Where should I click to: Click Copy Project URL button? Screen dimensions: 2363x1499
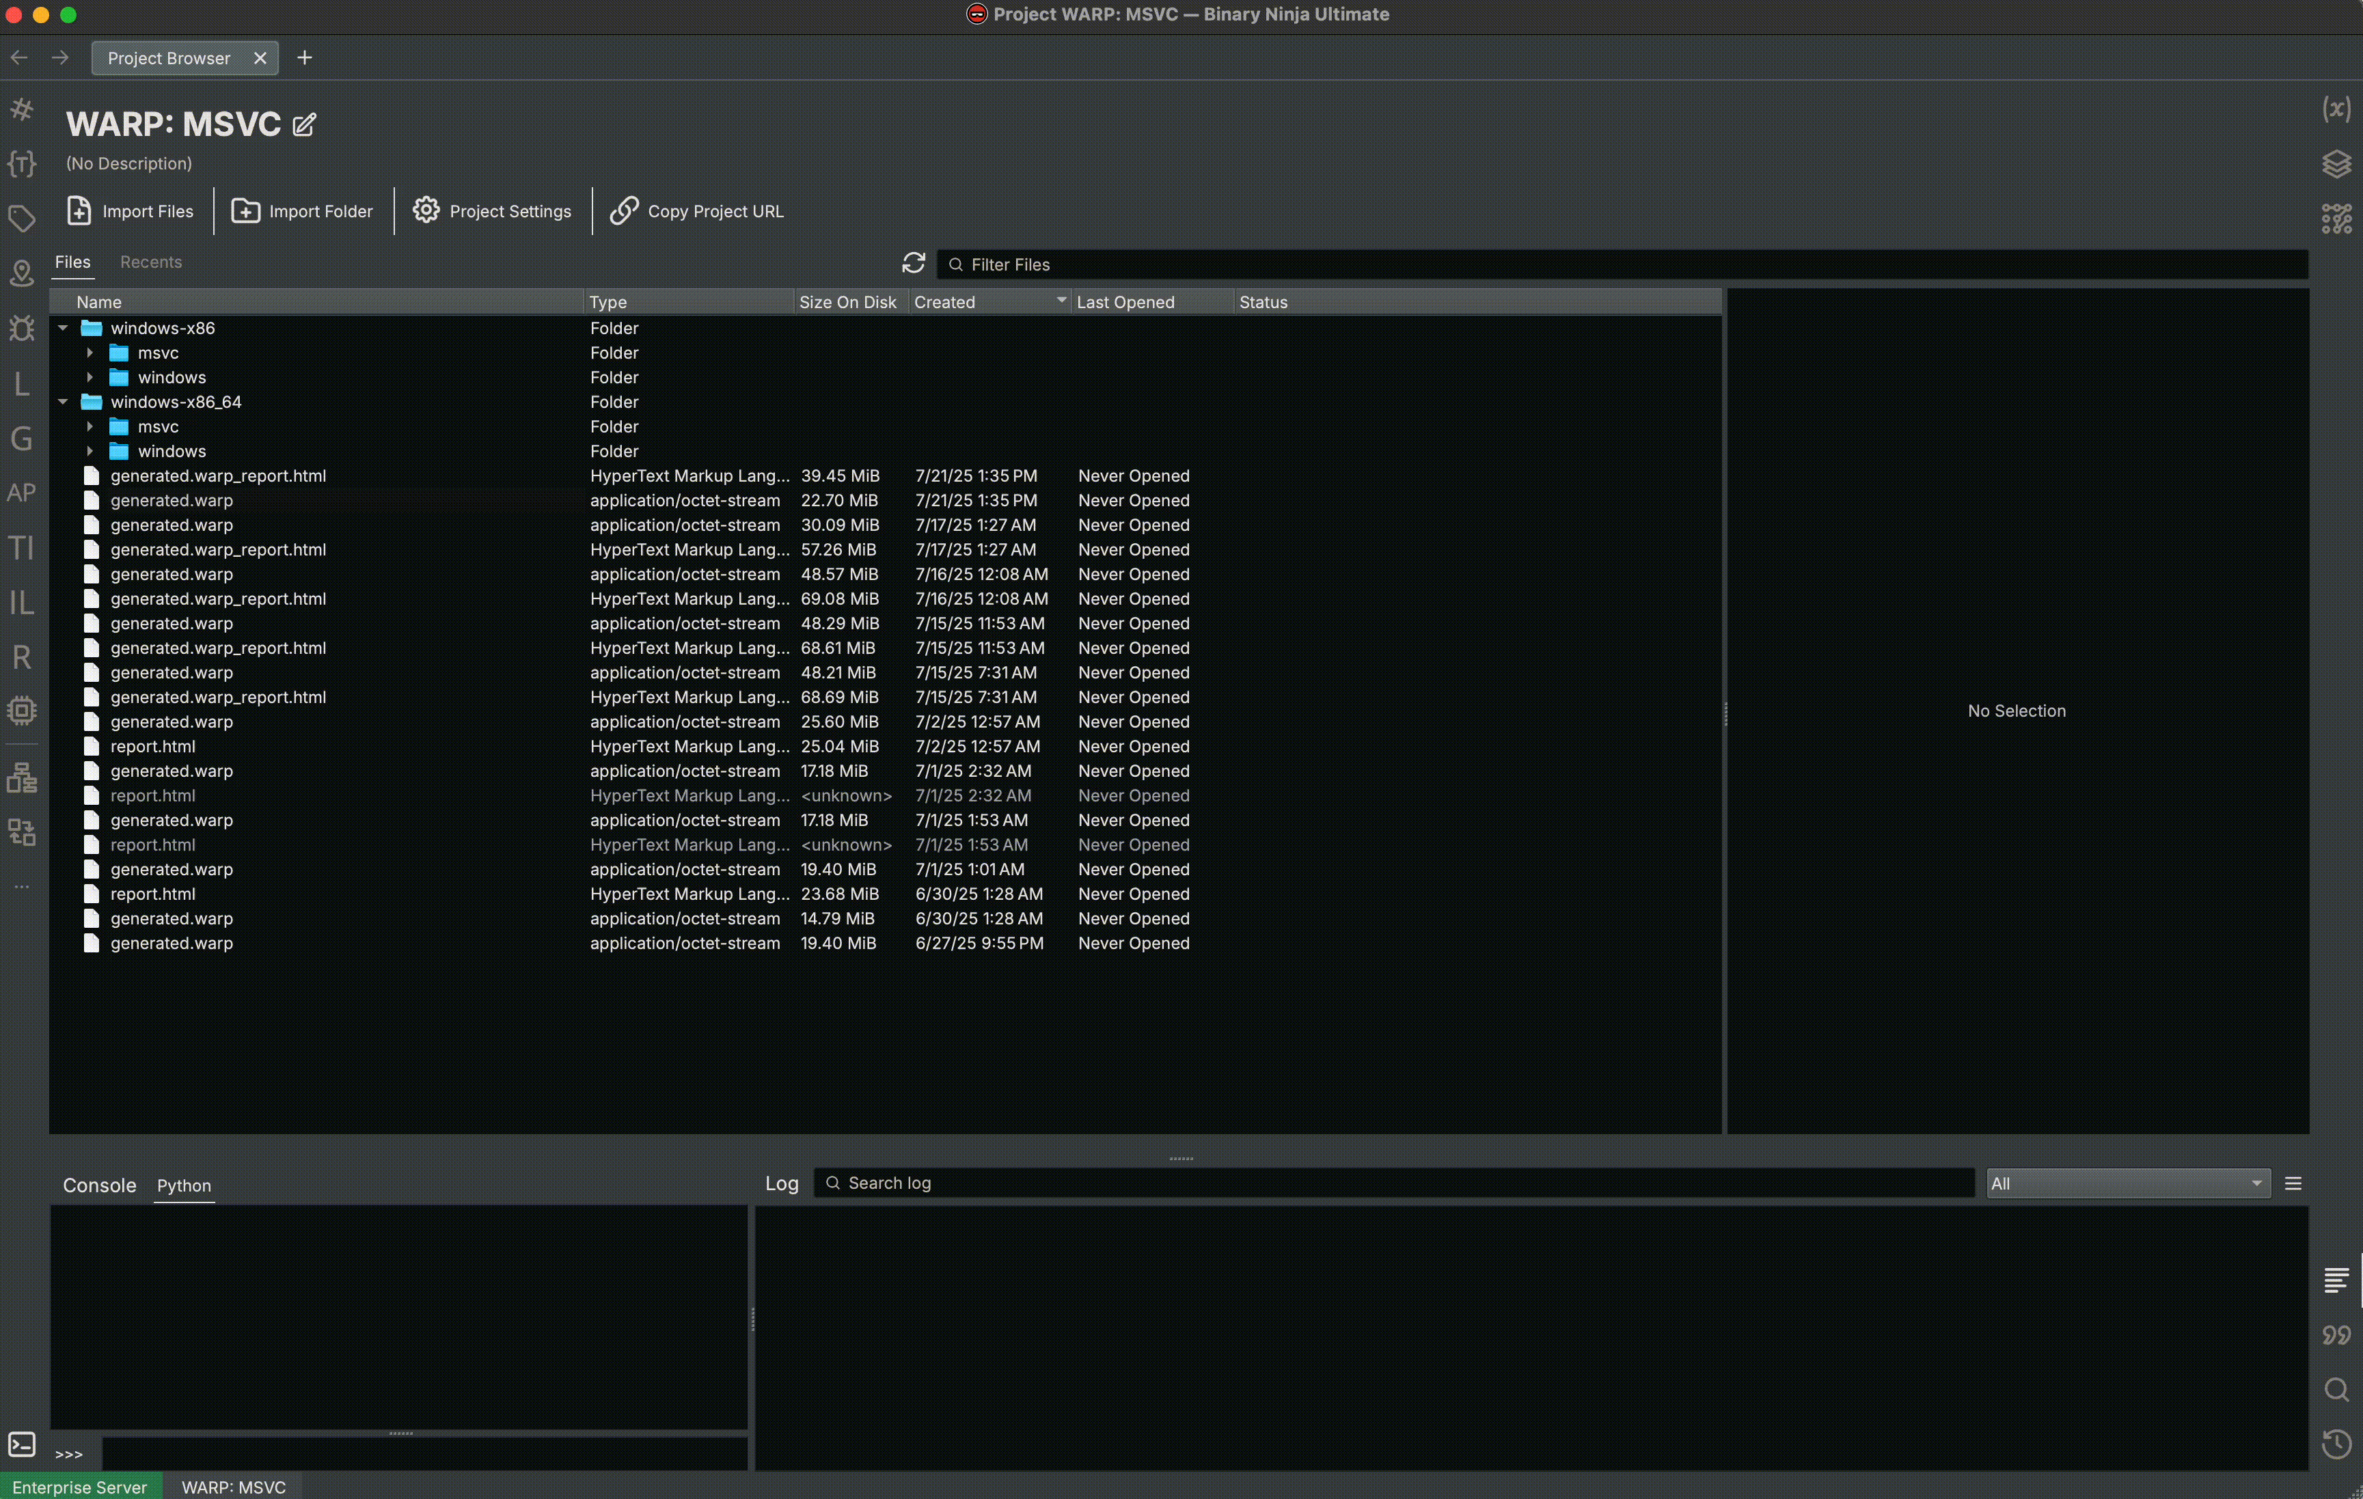697,211
